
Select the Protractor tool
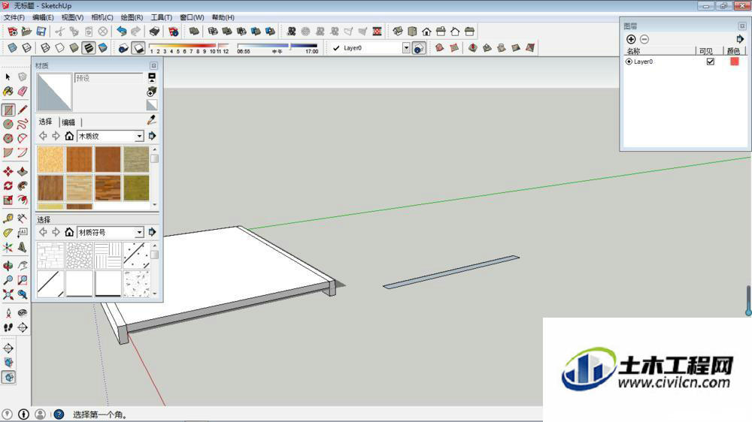coord(8,233)
